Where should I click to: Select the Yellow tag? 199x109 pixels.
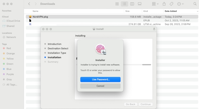point(8,59)
